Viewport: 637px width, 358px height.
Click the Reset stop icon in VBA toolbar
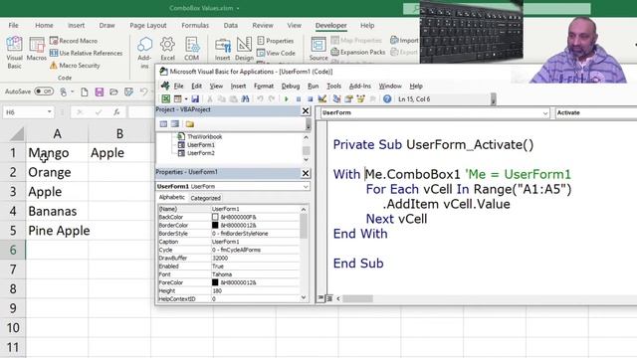[x=310, y=98]
